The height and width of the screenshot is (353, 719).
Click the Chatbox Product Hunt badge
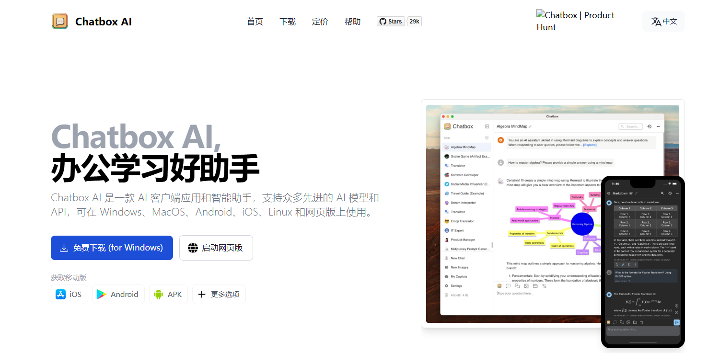click(575, 21)
